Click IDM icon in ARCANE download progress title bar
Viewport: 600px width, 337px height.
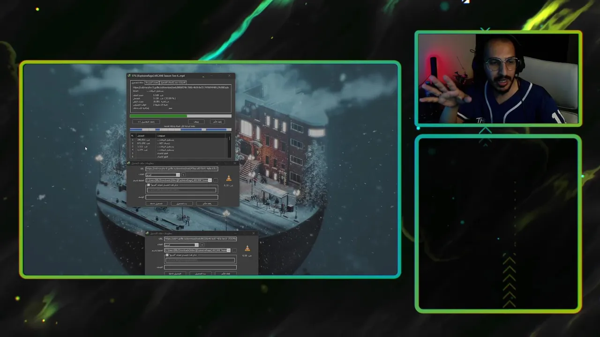(x=129, y=76)
